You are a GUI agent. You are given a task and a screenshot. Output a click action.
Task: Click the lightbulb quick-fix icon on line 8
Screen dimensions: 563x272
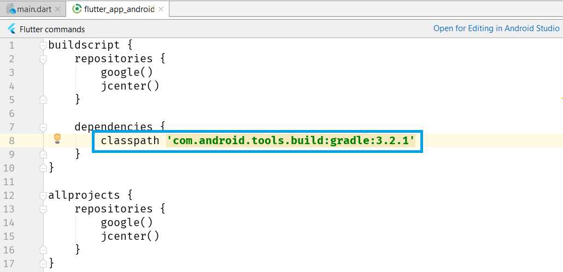(57, 139)
